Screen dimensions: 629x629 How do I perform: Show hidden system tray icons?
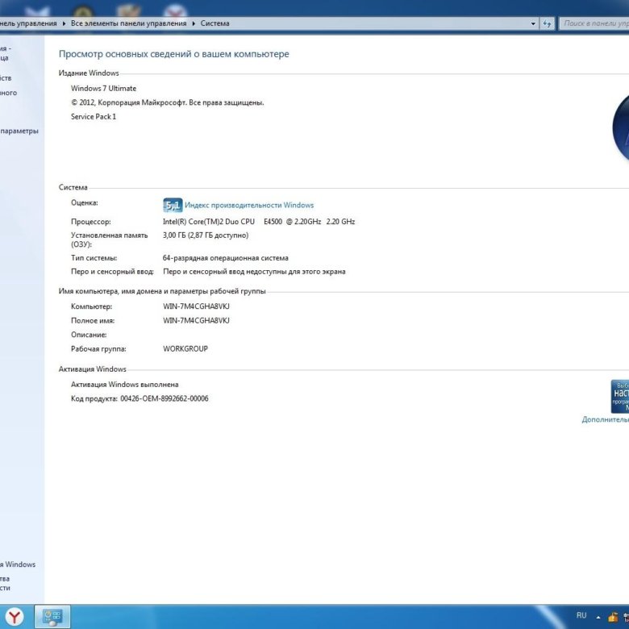coord(598,618)
